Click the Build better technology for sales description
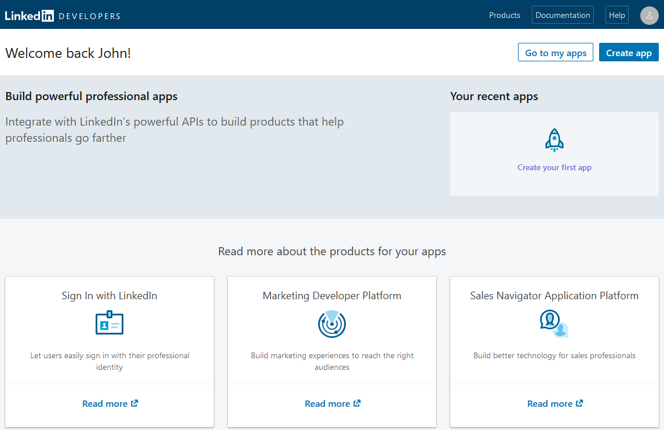664x430 pixels. [554, 355]
